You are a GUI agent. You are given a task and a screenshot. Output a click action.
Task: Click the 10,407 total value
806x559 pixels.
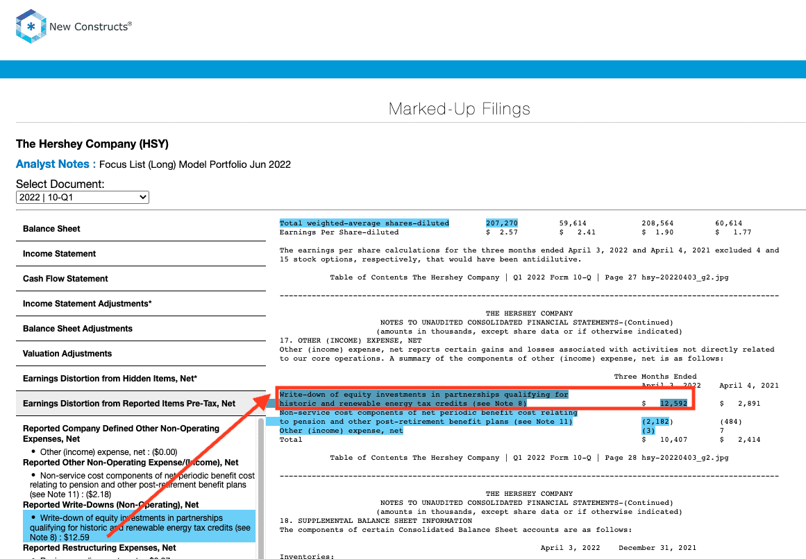[x=673, y=440]
